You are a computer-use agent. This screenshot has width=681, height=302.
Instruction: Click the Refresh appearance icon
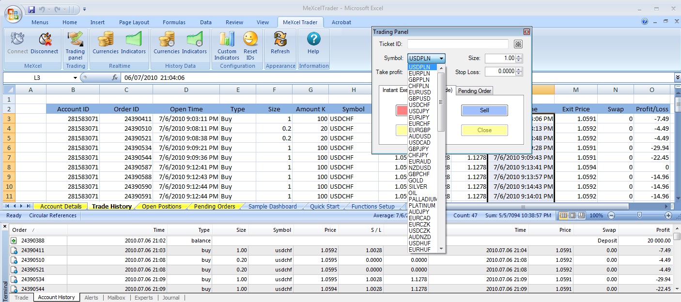[280, 39]
